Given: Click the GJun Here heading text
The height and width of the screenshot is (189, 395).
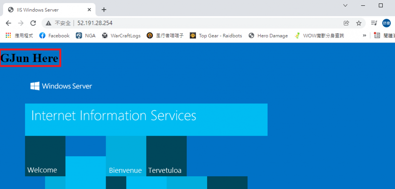Looking at the screenshot, I should 29,58.
